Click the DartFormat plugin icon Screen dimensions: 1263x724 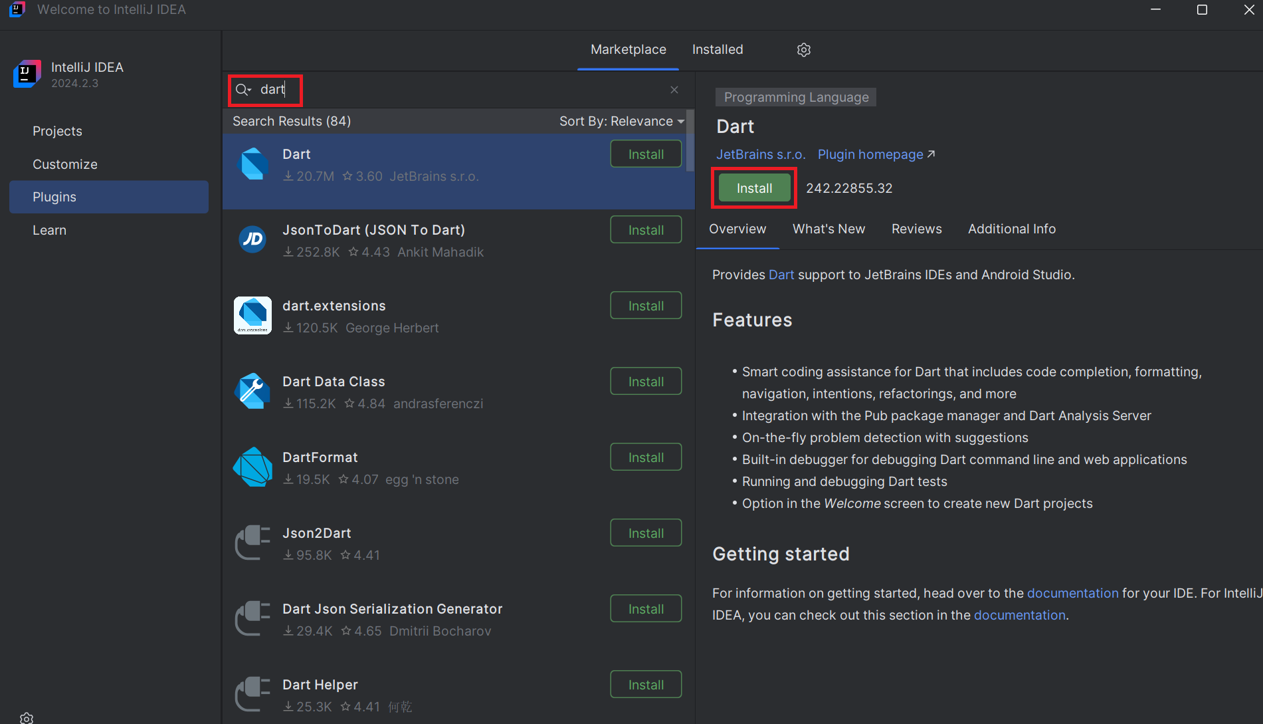[x=252, y=467]
